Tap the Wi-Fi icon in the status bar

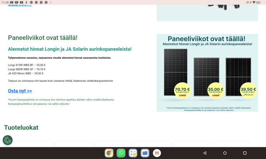click(x=254, y=2)
